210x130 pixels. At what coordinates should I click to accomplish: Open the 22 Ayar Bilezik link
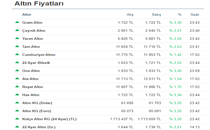(x=36, y=63)
